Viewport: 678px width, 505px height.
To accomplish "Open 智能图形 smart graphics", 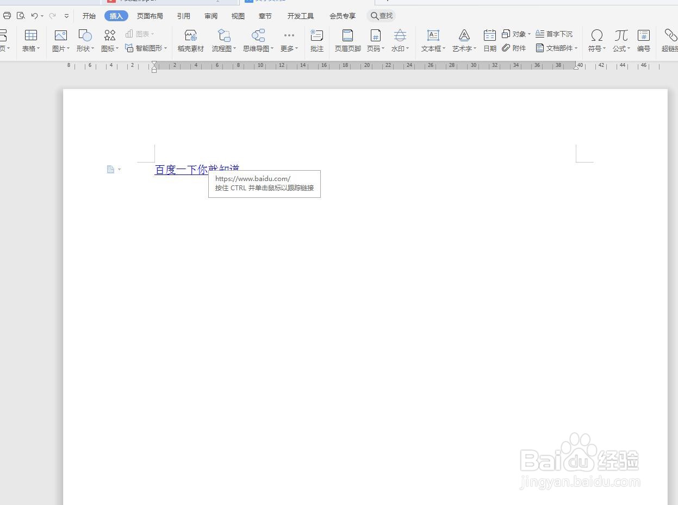I will [x=146, y=48].
